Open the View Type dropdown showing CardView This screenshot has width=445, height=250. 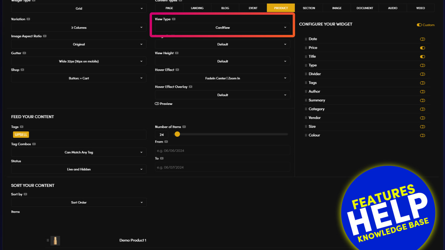click(222, 27)
